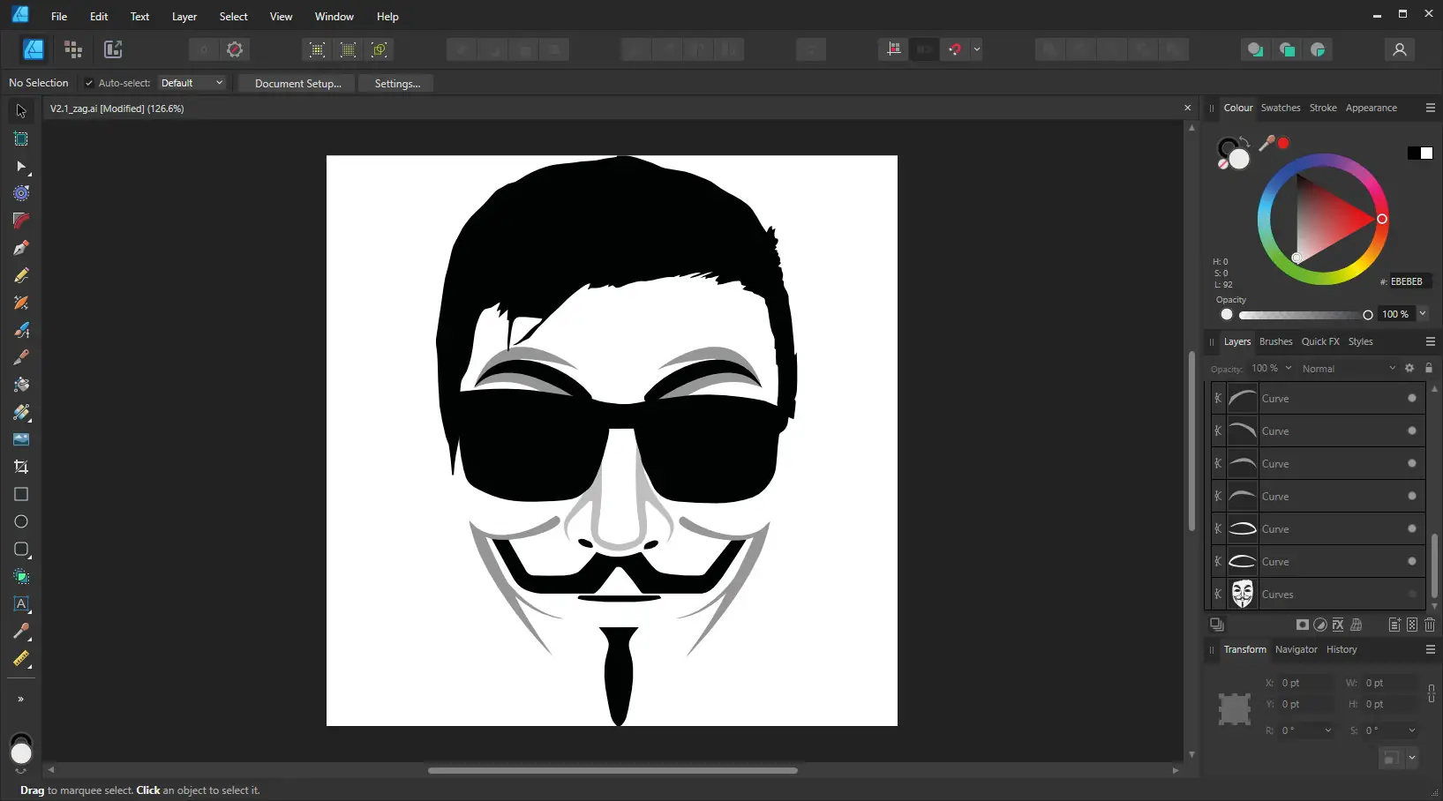Switch to the Pixel Persona icon
Viewport: 1443px width, 801px height.
[x=73, y=49]
